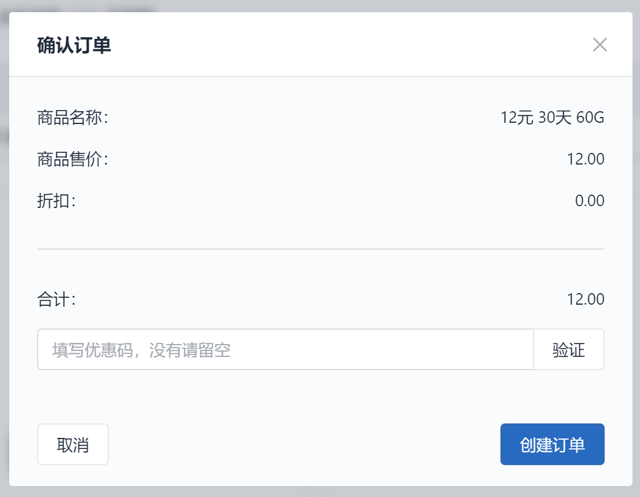Click the 填写优惠码 coupon code input field

pyautogui.click(x=286, y=349)
